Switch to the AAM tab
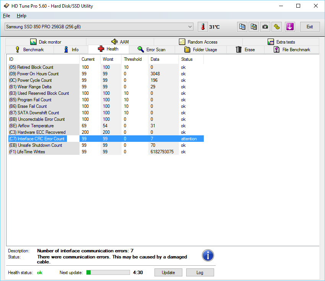The height and width of the screenshot is (281, 325). point(120,42)
